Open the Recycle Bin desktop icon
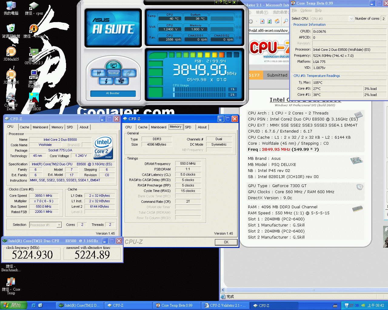 pos(11,31)
